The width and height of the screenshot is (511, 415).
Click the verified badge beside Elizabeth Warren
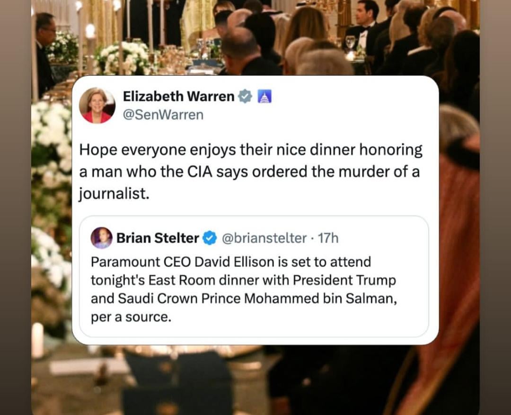coord(245,97)
